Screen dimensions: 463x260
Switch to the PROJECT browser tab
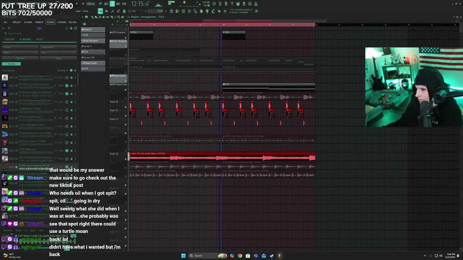click(17, 22)
